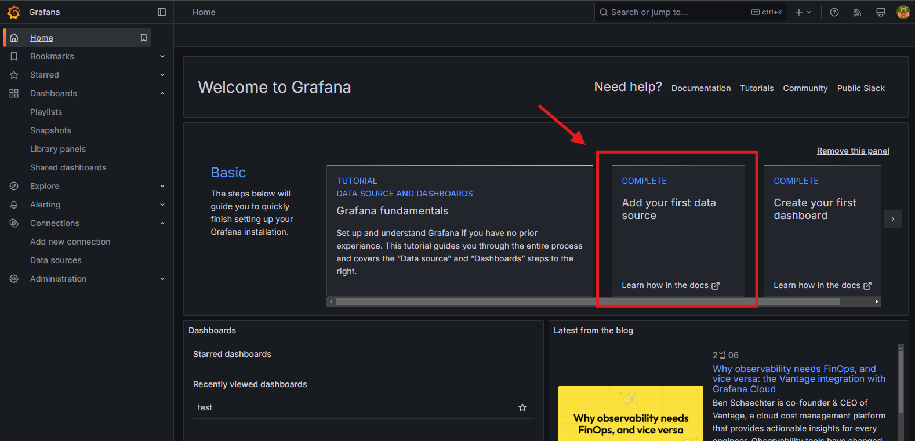Click the Starred label in sidebar

(45, 75)
